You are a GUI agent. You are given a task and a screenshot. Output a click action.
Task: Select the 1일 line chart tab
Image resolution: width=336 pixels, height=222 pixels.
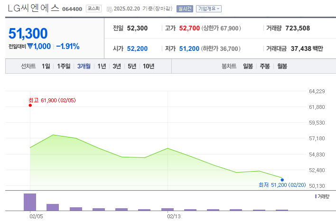pyautogui.click(x=46, y=66)
